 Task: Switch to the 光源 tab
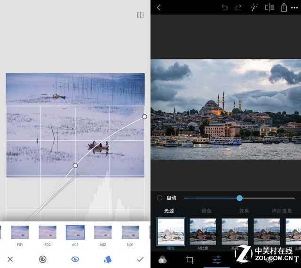coord(169,211)
